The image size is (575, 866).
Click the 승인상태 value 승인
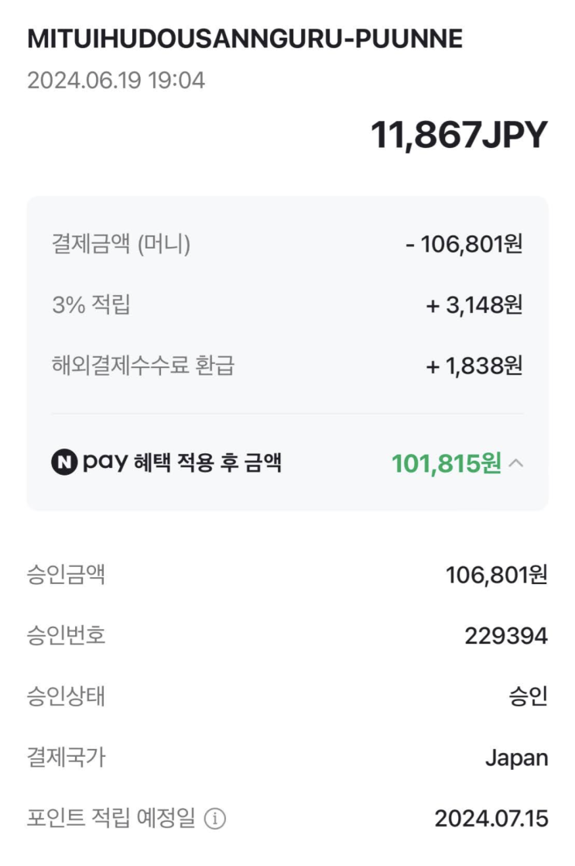(529, 696)
